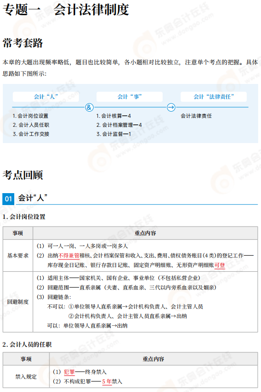Screen dimensions: 261x392
Task: Click line 回避范围——直系亲属
Action: pyautogui.click(x=126, y=288)
